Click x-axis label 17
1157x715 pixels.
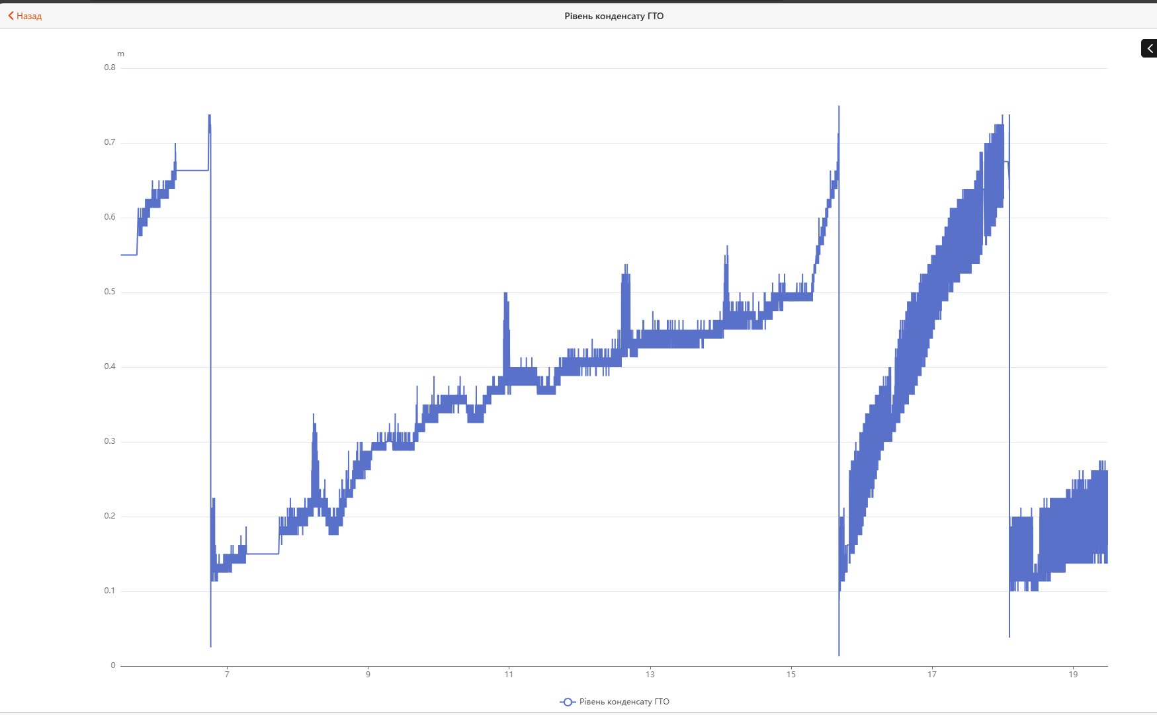click(932, 674)
